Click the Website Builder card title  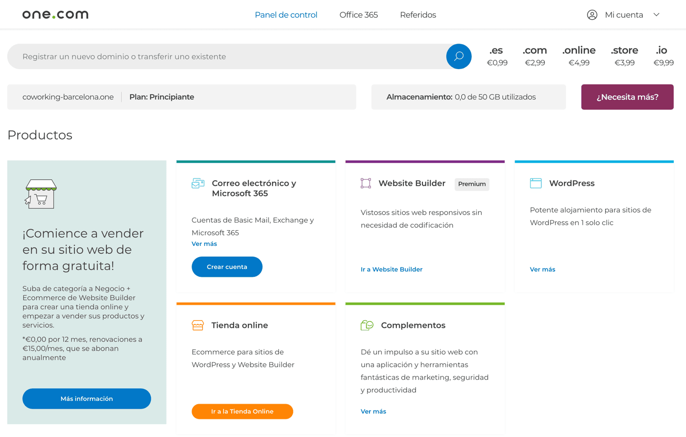click(412, 183)
